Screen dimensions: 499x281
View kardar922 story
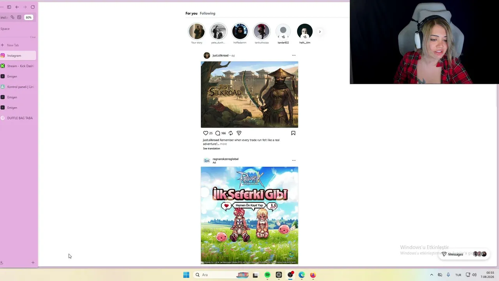(283, 32)
